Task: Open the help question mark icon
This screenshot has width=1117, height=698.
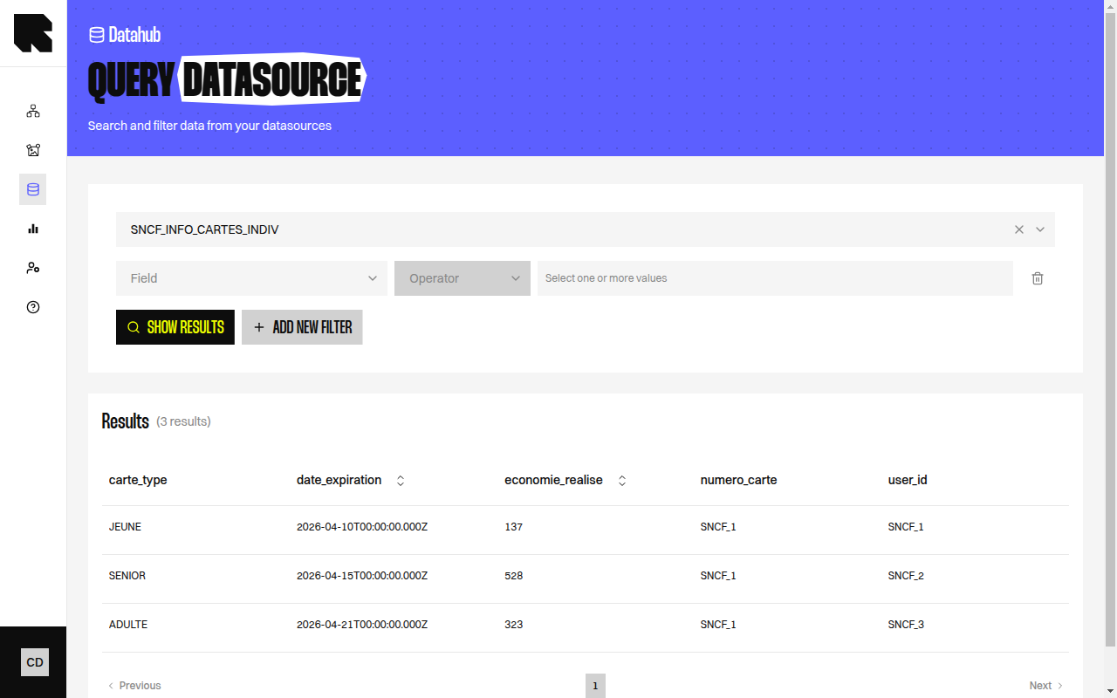Action: (x=33, y=307)
